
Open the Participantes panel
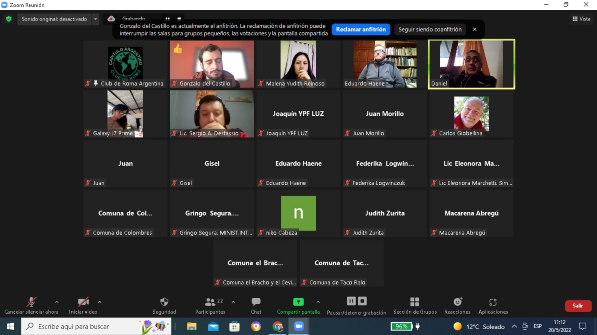pos(210,302)
